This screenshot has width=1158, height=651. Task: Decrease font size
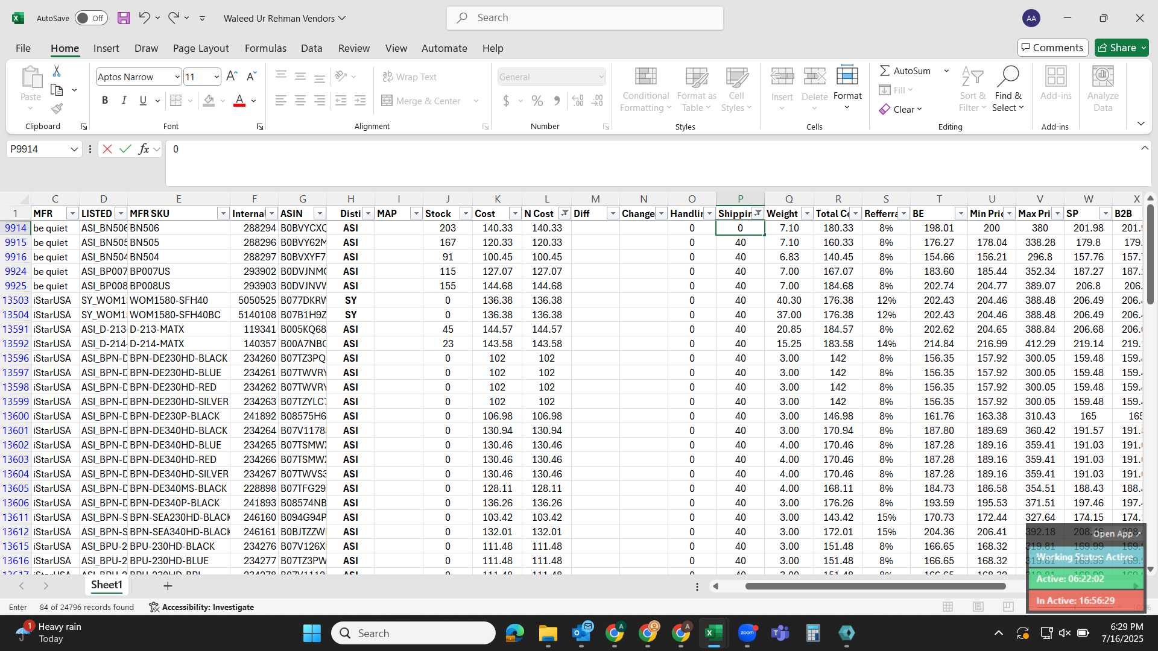(252, 77)
